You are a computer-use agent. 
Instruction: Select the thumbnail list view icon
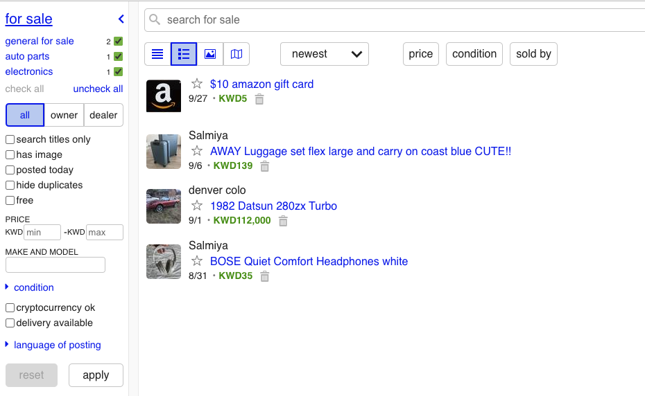[x=184, y=54]
